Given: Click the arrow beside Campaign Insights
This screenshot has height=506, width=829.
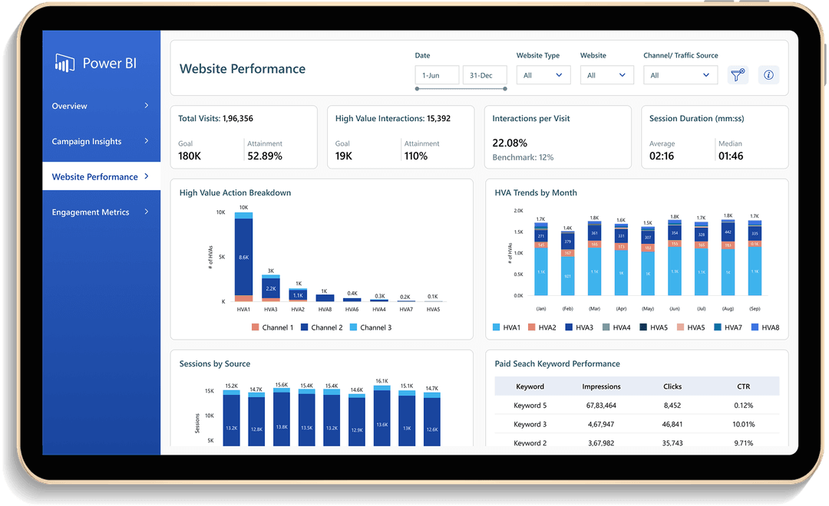Looking at the screenshot, I should (x=147, y=141).
